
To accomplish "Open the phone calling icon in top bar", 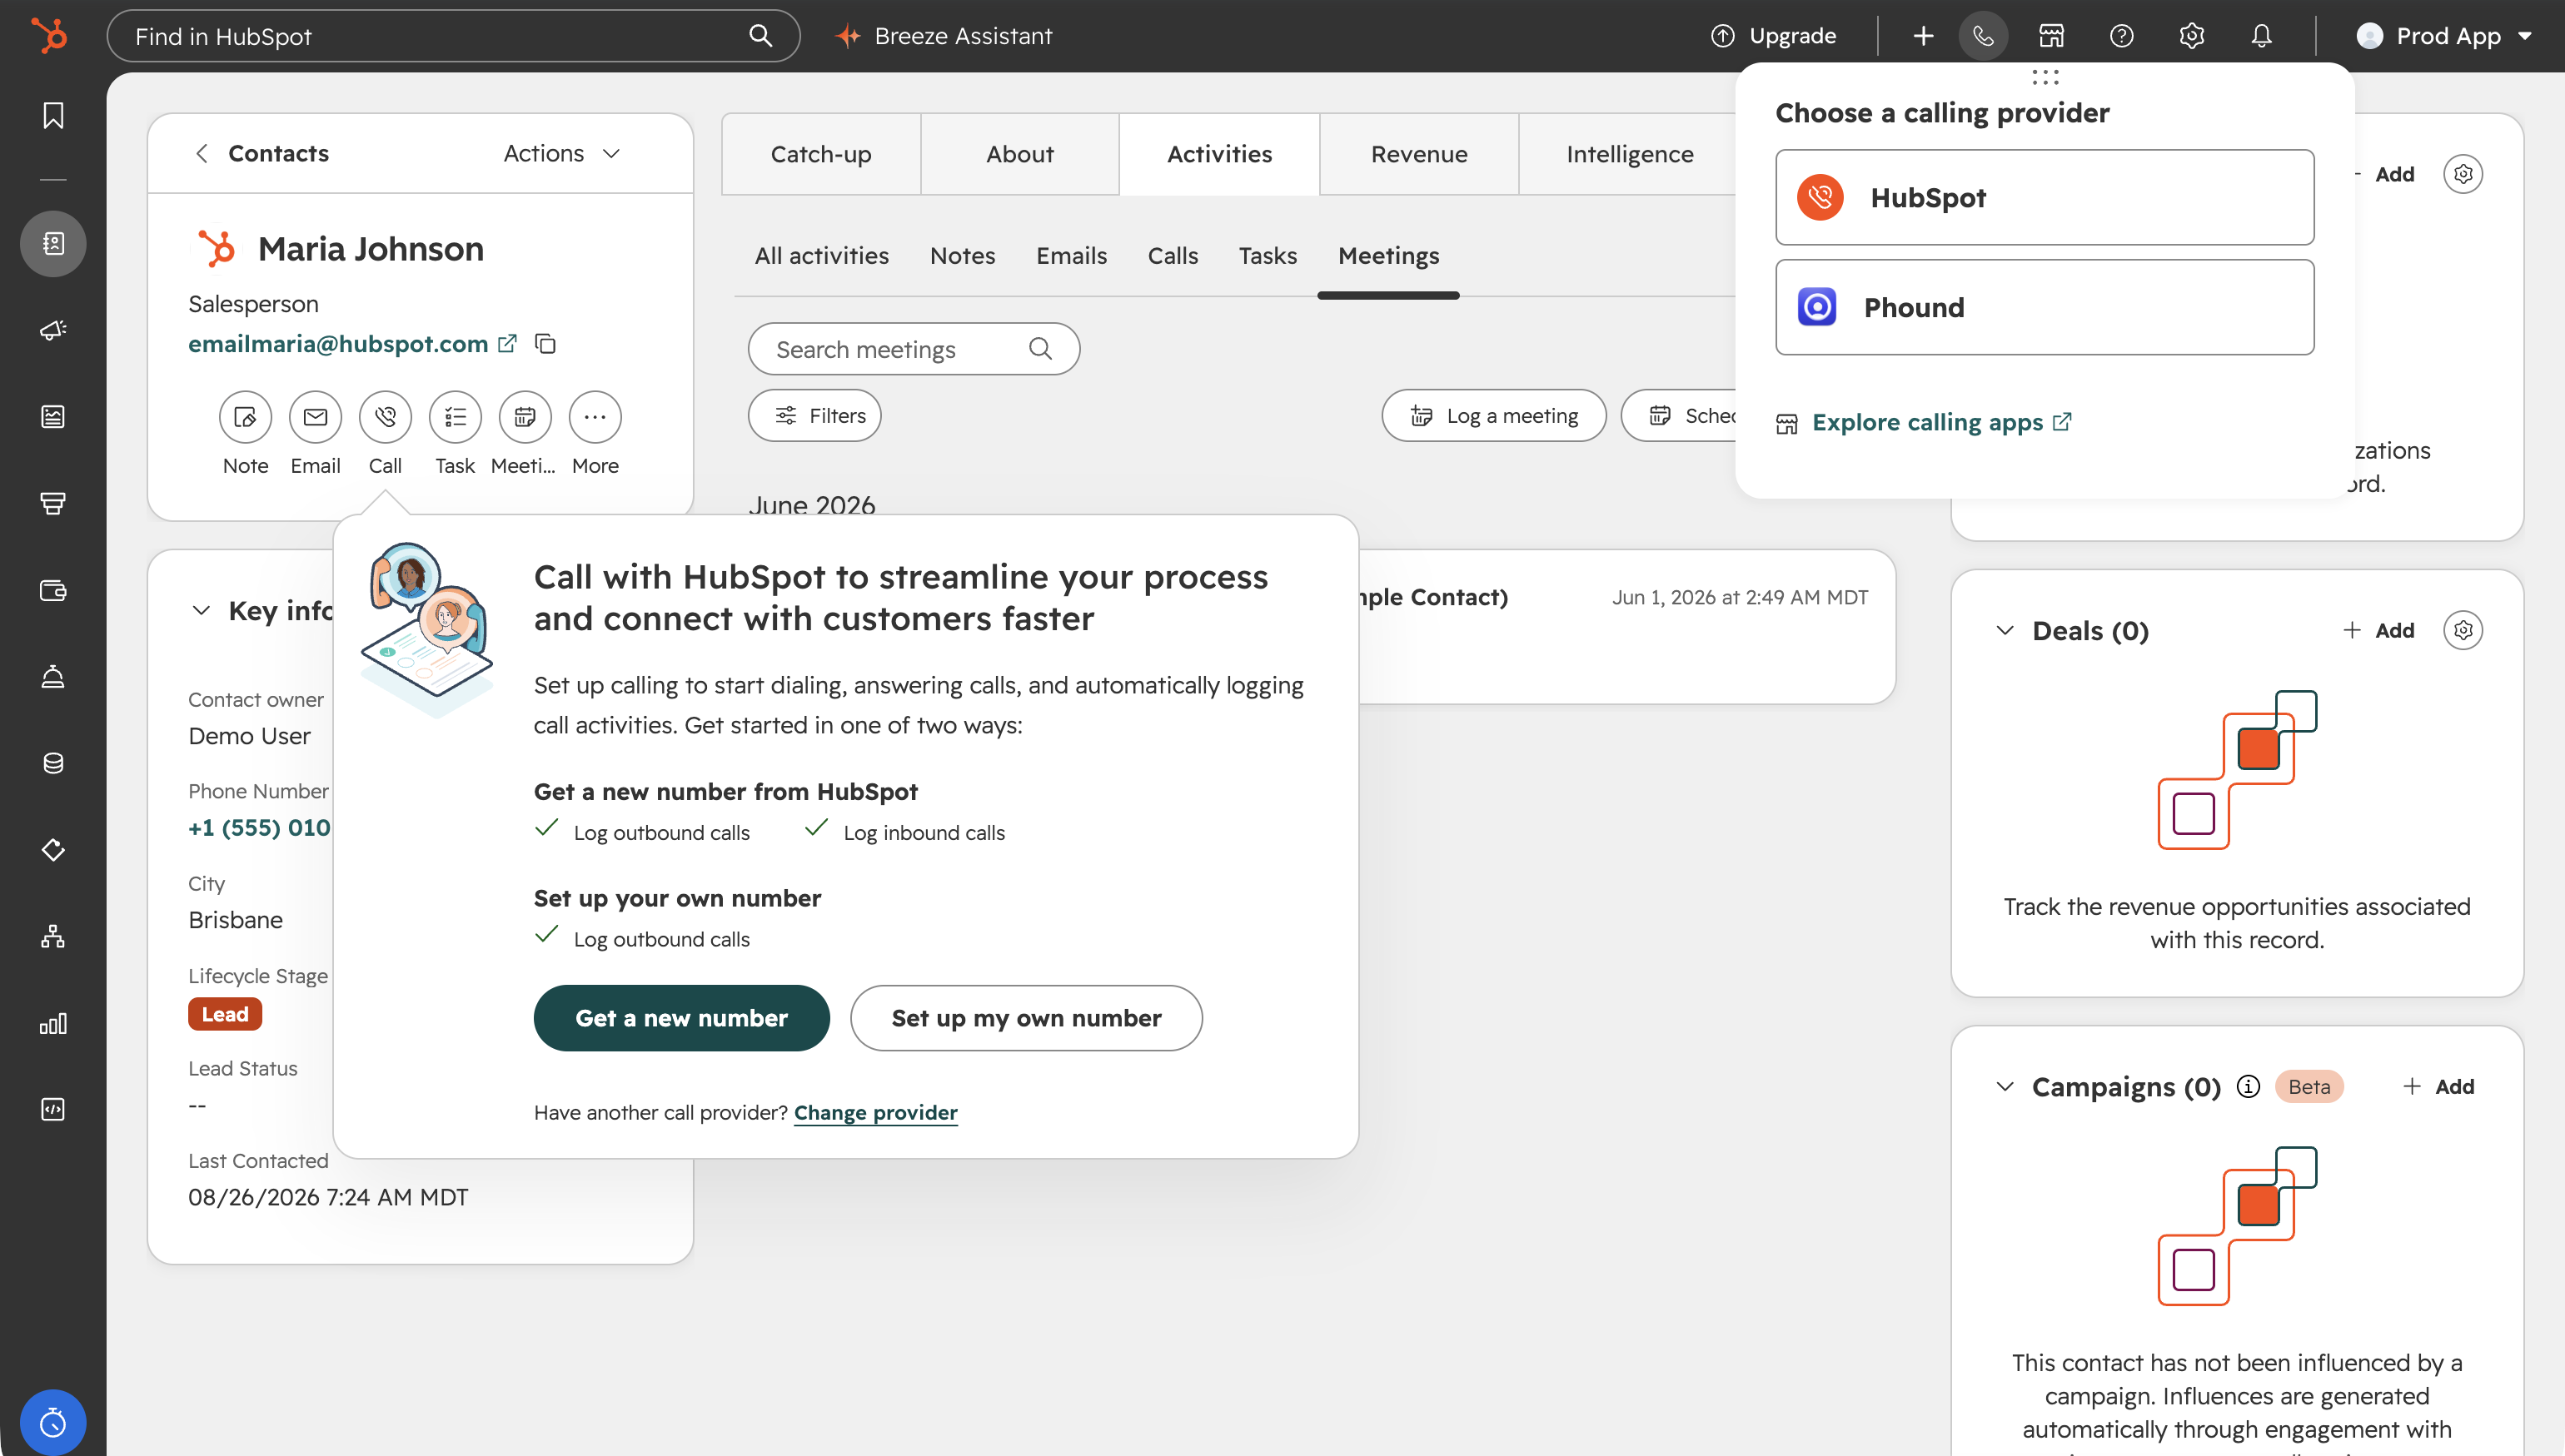I will click(1983, 36).
